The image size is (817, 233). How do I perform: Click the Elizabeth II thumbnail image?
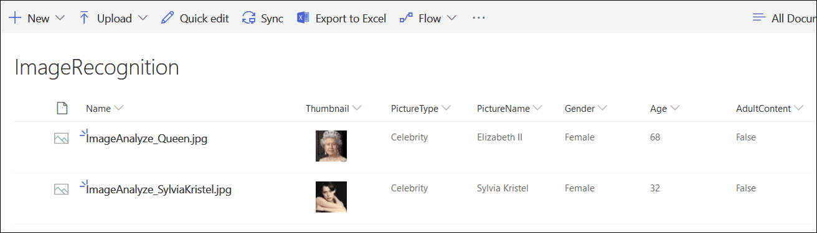coord(331,146)
